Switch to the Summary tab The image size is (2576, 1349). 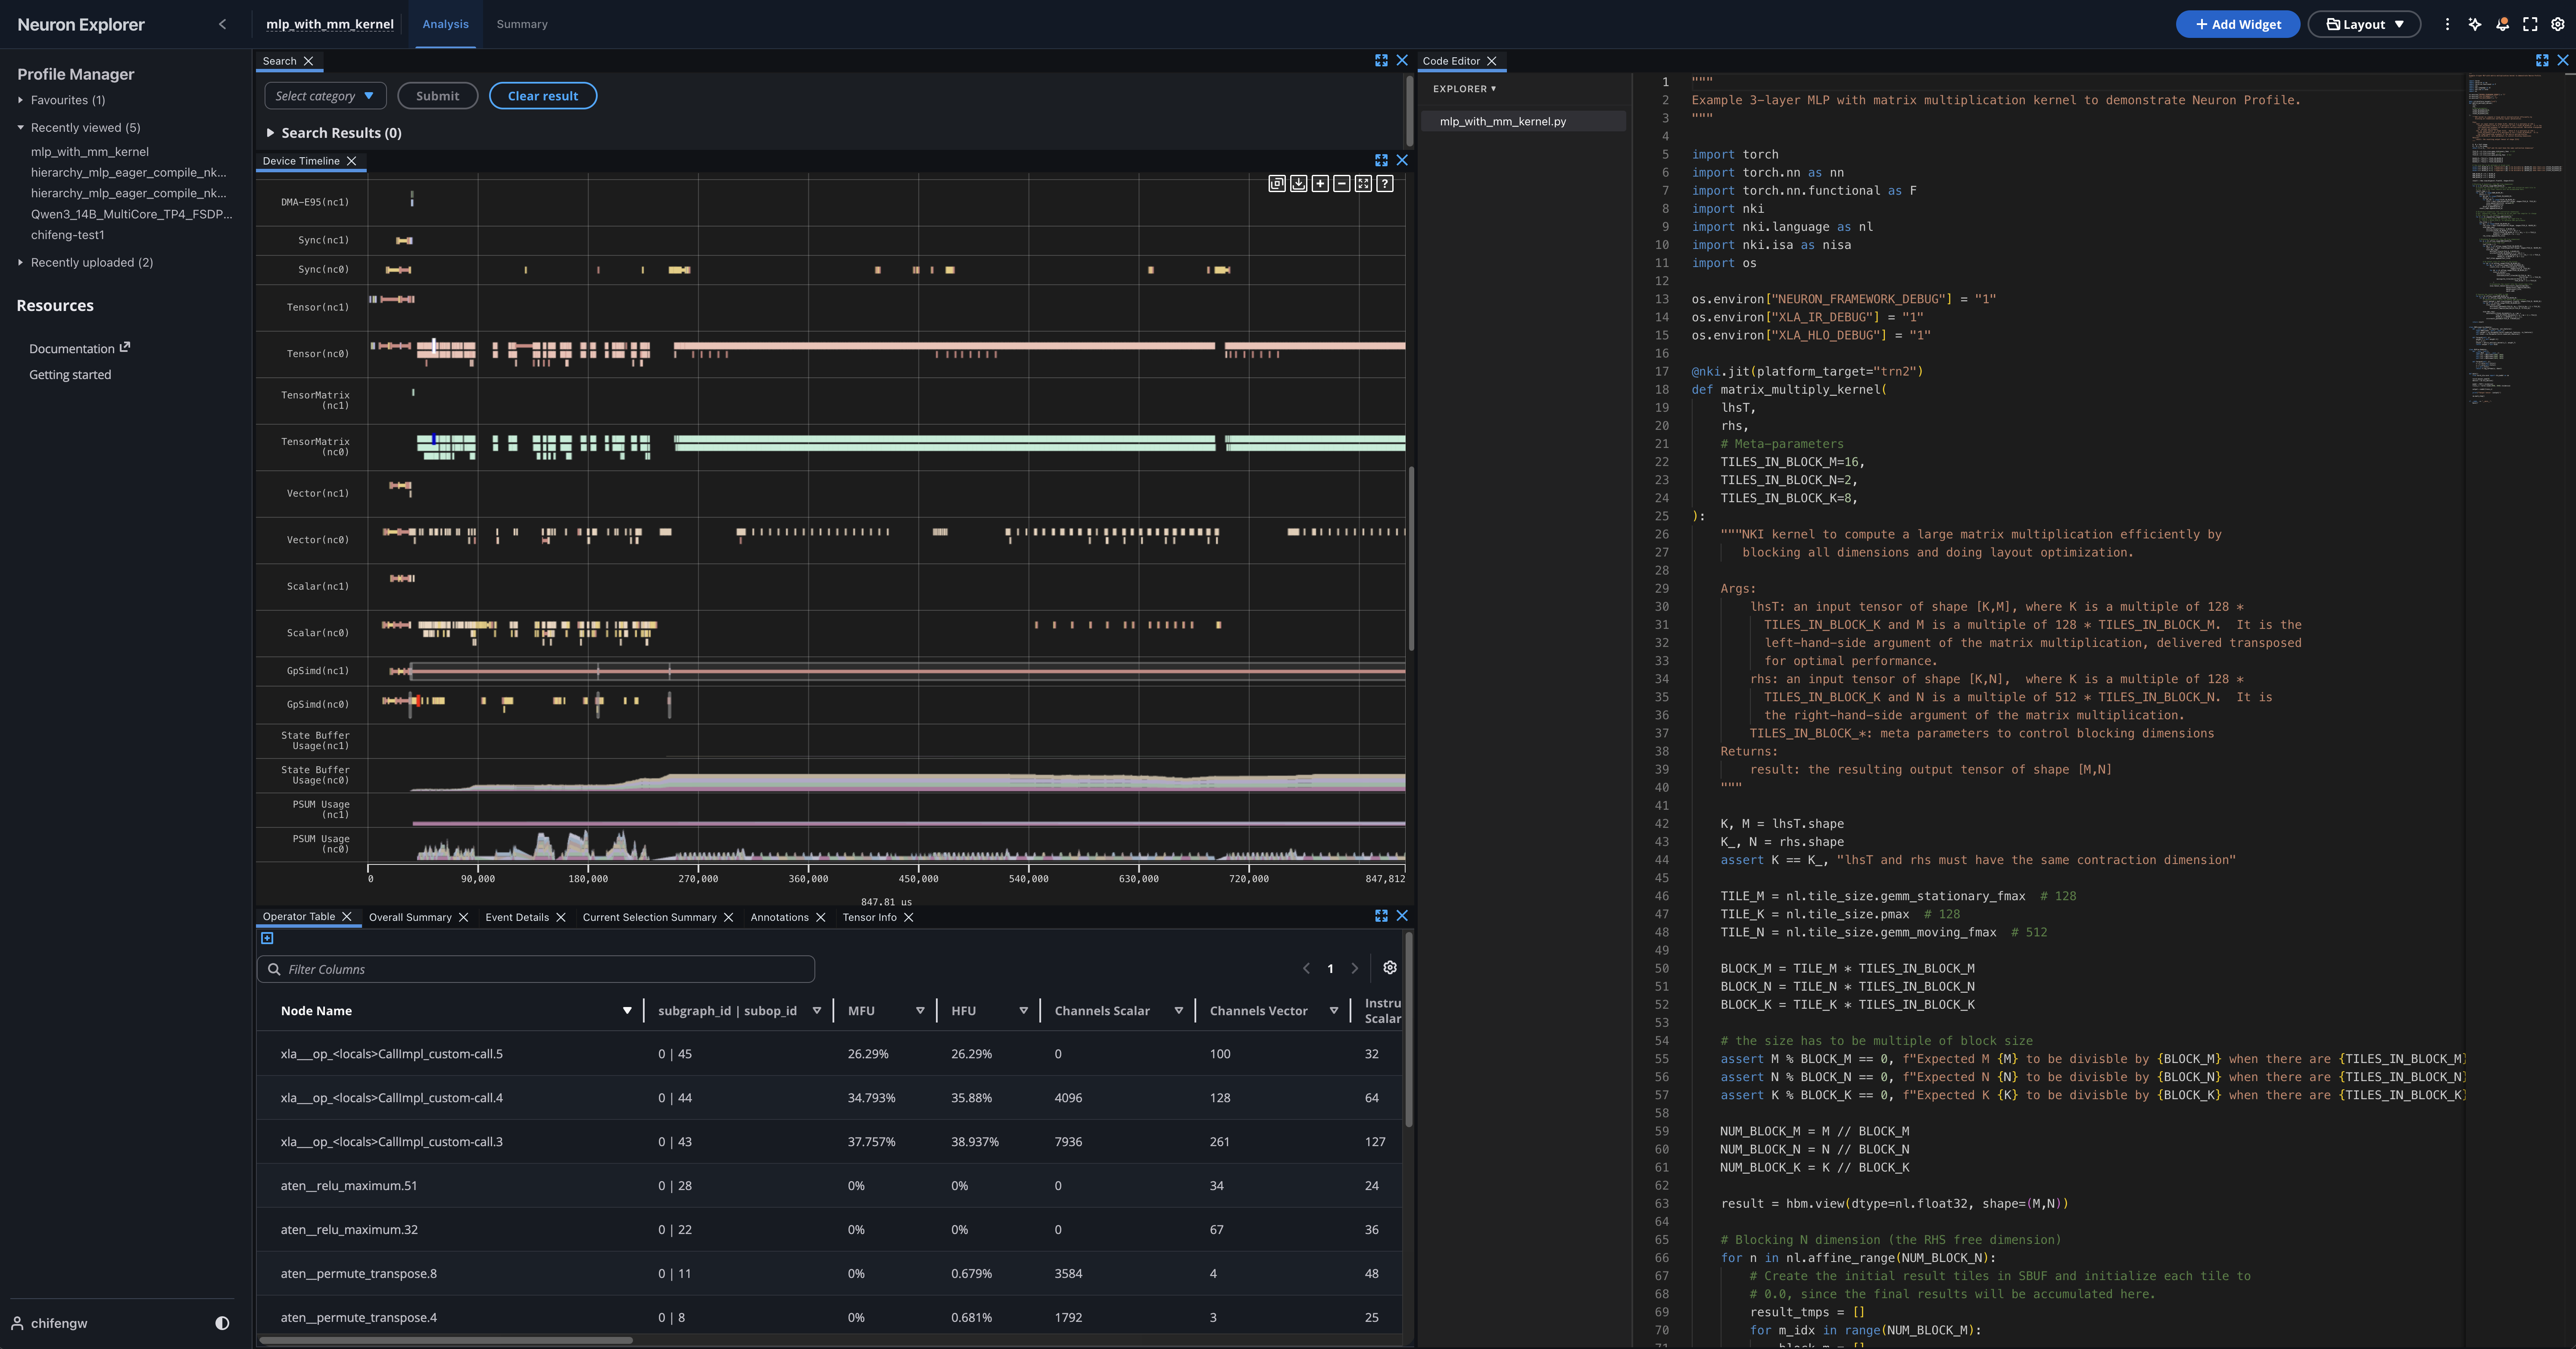[522, 24]
